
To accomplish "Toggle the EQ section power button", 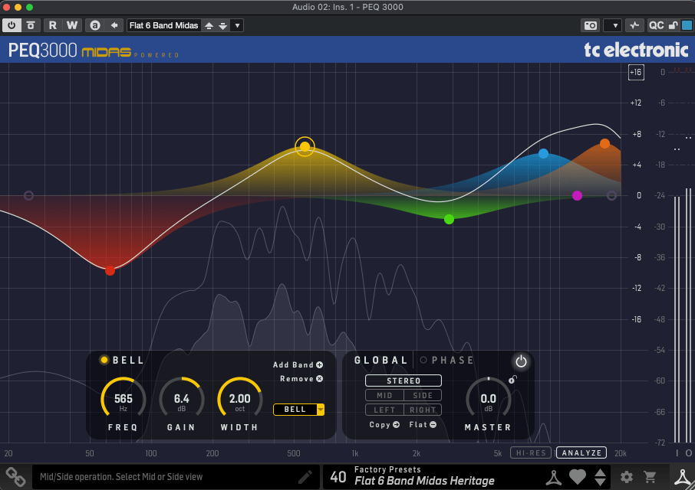I will click(521, 361).
